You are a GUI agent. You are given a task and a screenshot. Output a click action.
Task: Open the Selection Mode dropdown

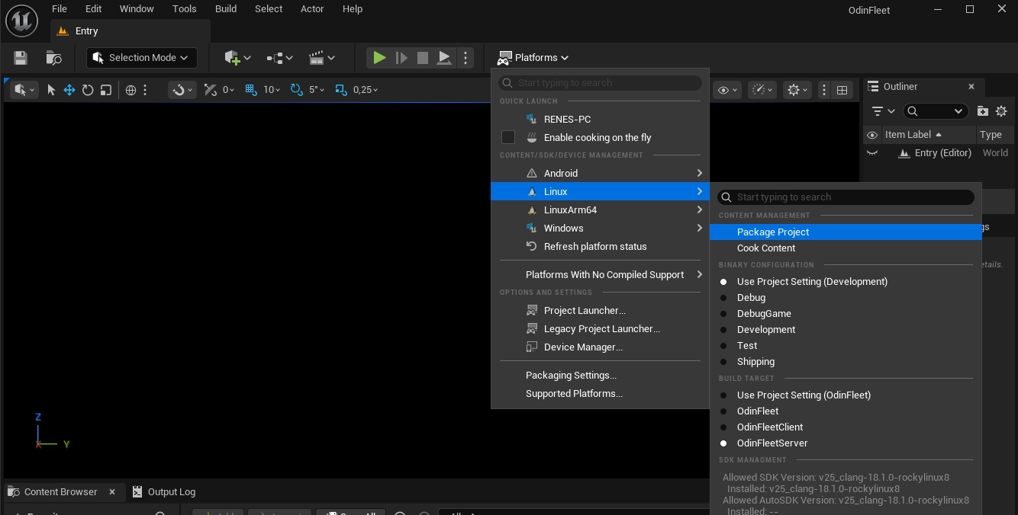click(141, 57)
